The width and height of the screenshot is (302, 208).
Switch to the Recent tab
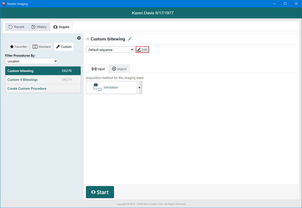(16, 27)
